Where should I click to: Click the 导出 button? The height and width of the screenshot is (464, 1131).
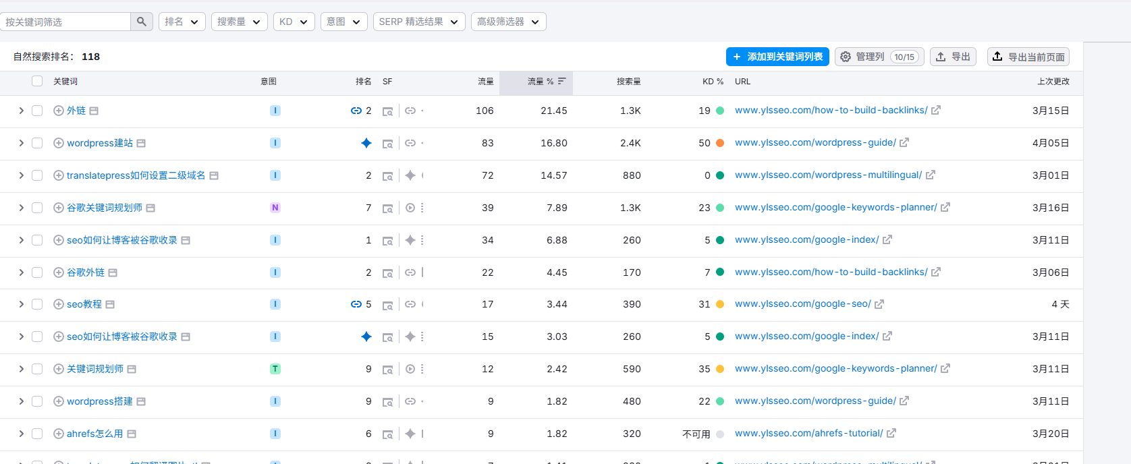coord(953,57)
